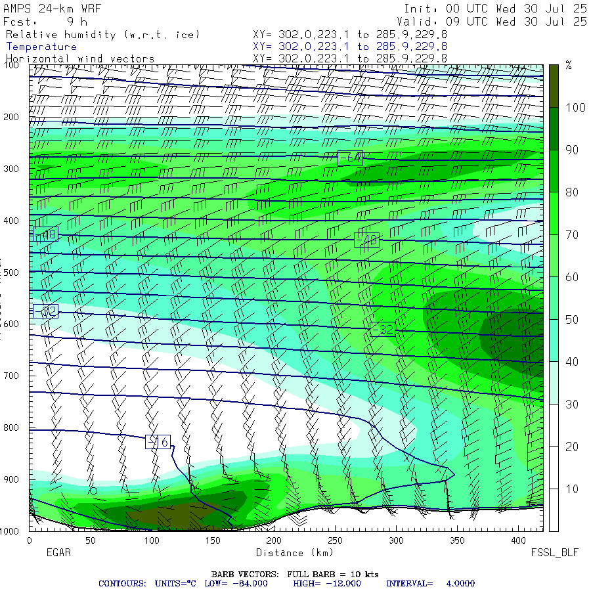Viewport: 591px width, 591px height.
Task: Click the 100 value on humidity legend
Action: (x=575, y=108)
